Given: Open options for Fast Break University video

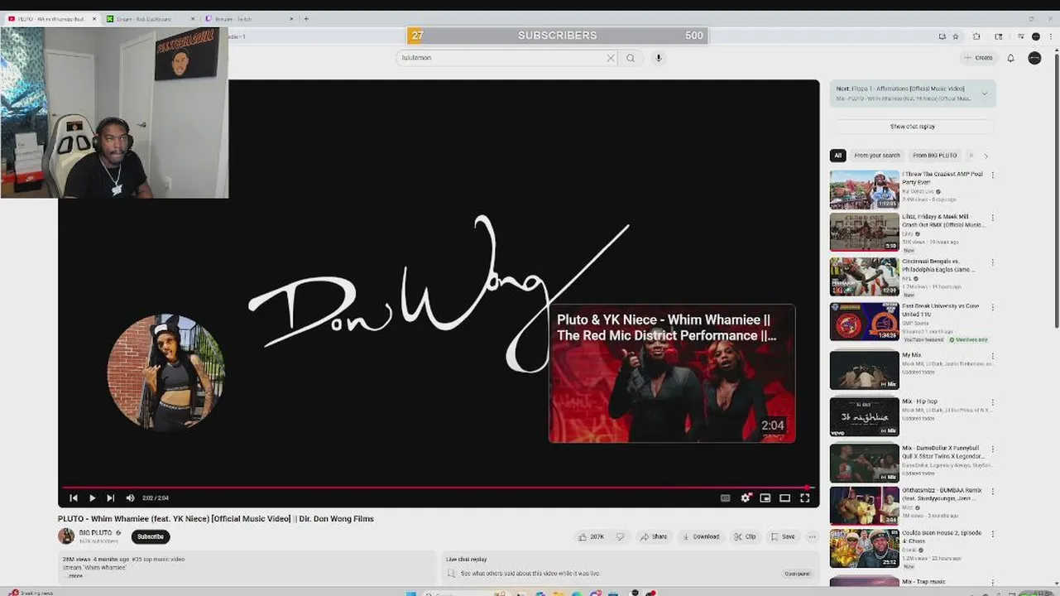Looking at the screenshot, I should pos(992,308).
